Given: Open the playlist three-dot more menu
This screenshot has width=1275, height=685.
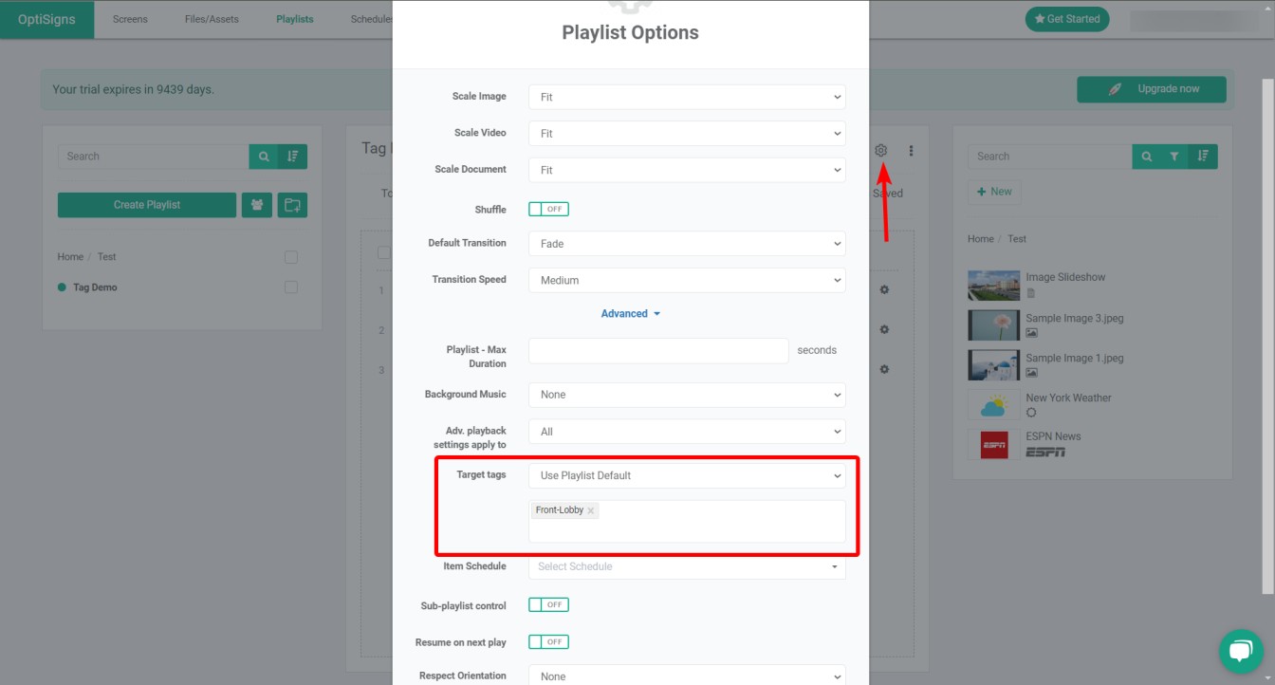Looking at the screenshot, I should click(x=911, y=151).
